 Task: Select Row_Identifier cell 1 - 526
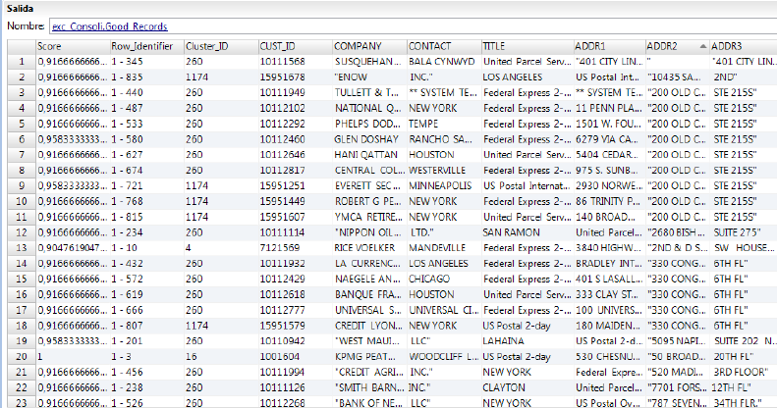point(146,402)
